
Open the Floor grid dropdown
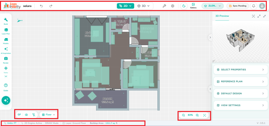[48, 115]
